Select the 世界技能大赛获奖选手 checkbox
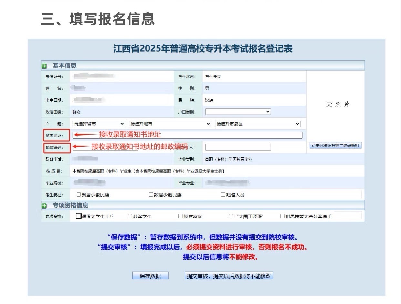 (x=282, y=216)
